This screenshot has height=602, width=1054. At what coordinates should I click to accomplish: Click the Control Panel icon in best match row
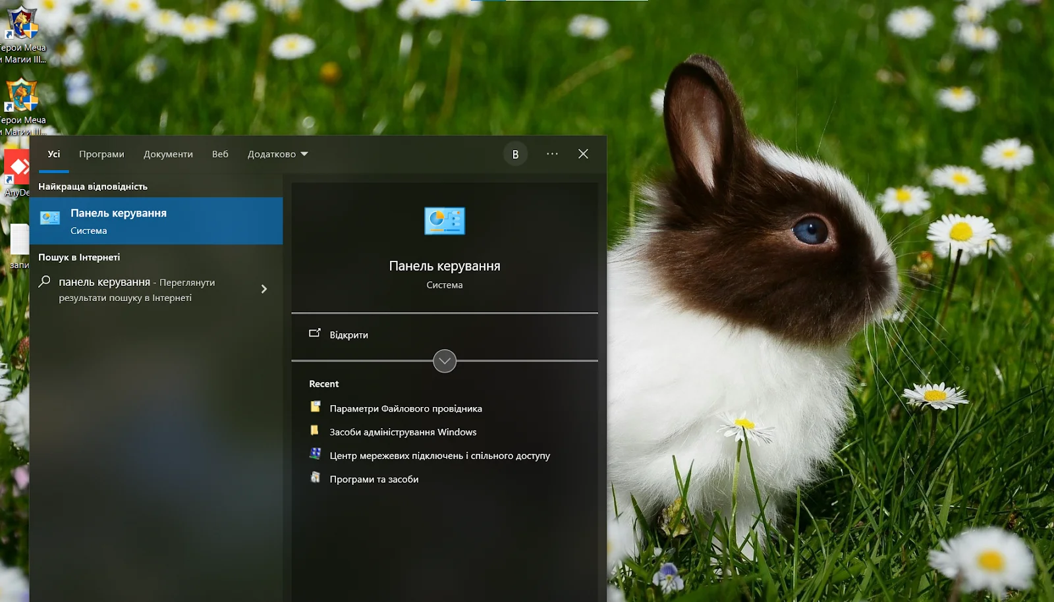point(50,218)
